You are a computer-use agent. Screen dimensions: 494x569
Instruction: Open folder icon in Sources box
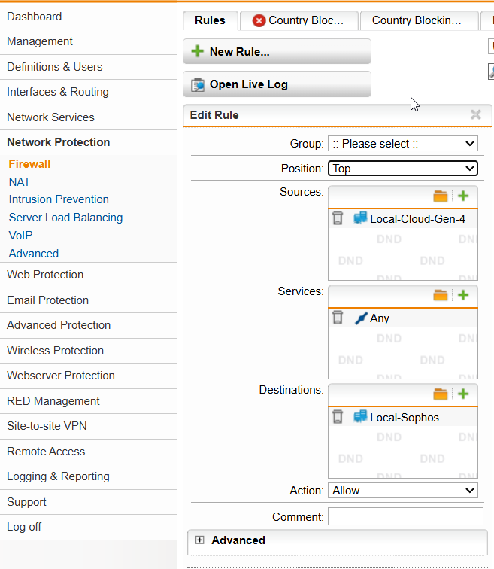(x=441, y=196)
